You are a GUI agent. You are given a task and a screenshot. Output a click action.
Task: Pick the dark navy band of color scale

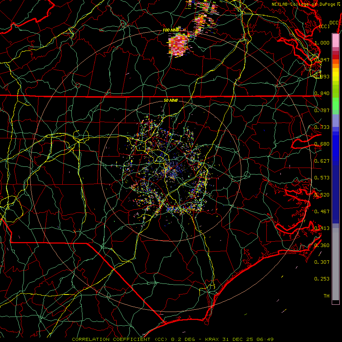click(x=336, y=194)
